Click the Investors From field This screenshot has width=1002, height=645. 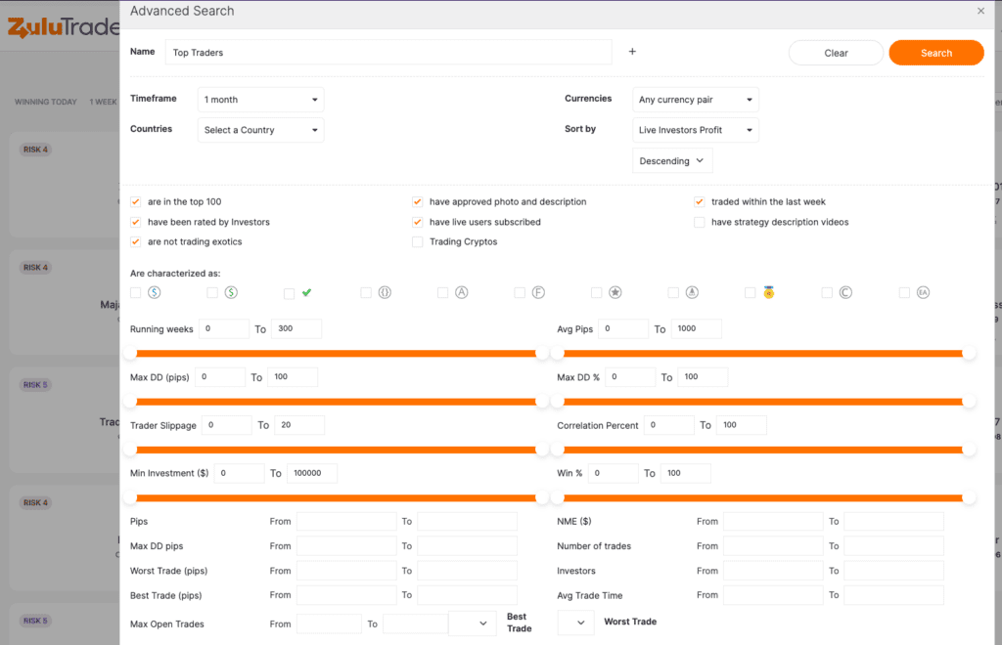773,571
